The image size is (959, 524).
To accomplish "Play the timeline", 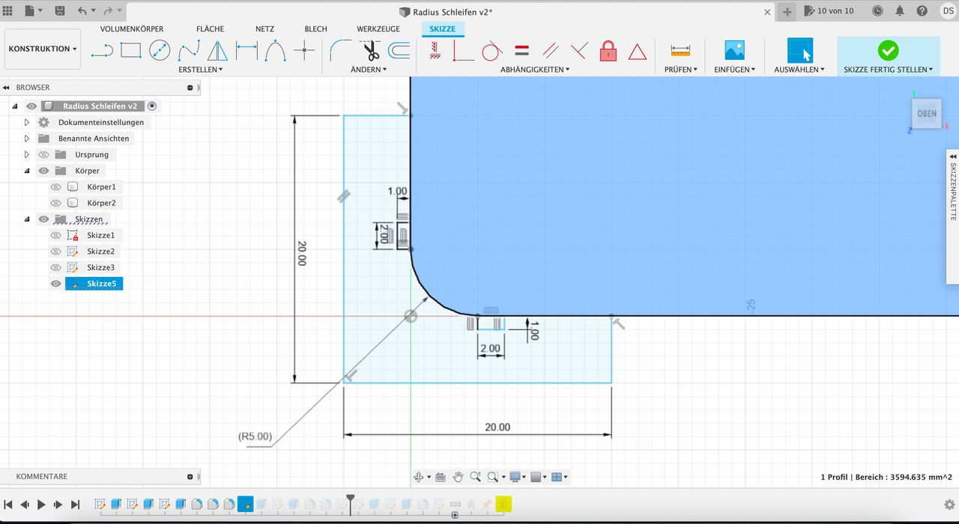I will coord(41,505).
